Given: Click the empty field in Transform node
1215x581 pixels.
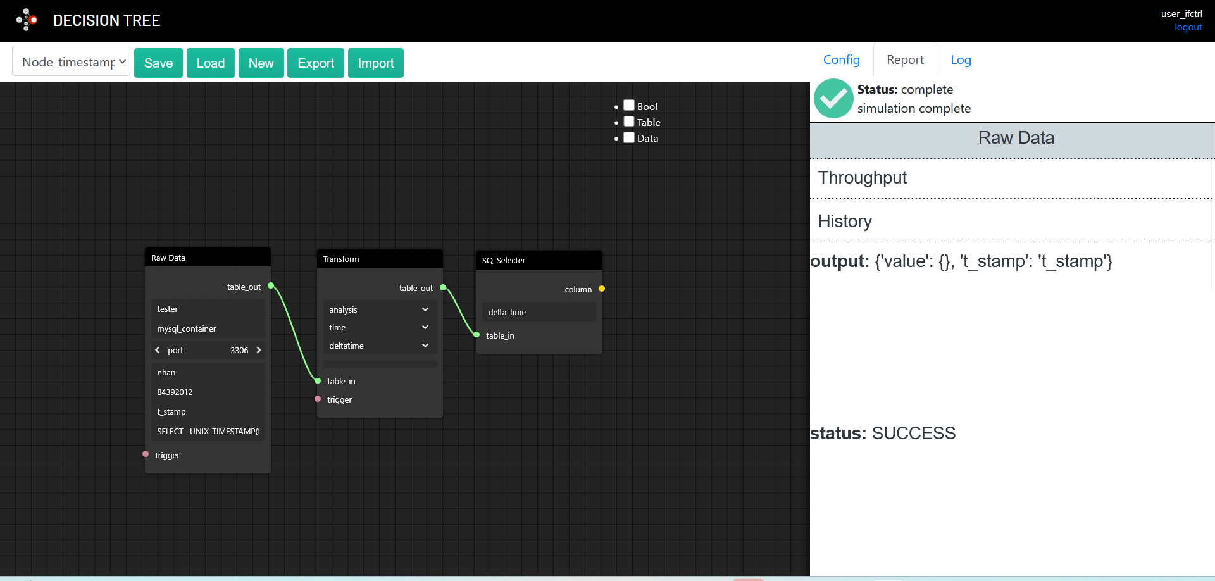Looking at the screenshot, I should pyautogui.click(x=380, y=364).
